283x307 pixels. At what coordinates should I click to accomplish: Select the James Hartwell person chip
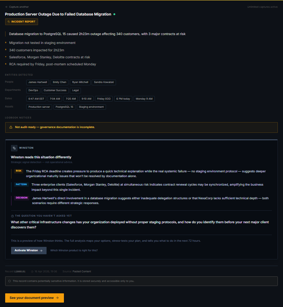click(38, 82)
